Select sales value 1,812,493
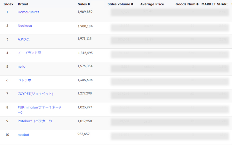 85,53
